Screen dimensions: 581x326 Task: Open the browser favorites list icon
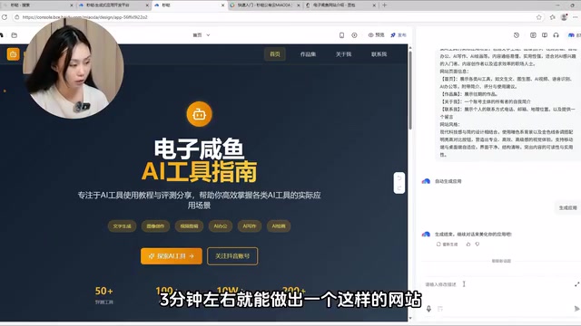[x=553, y=17]
